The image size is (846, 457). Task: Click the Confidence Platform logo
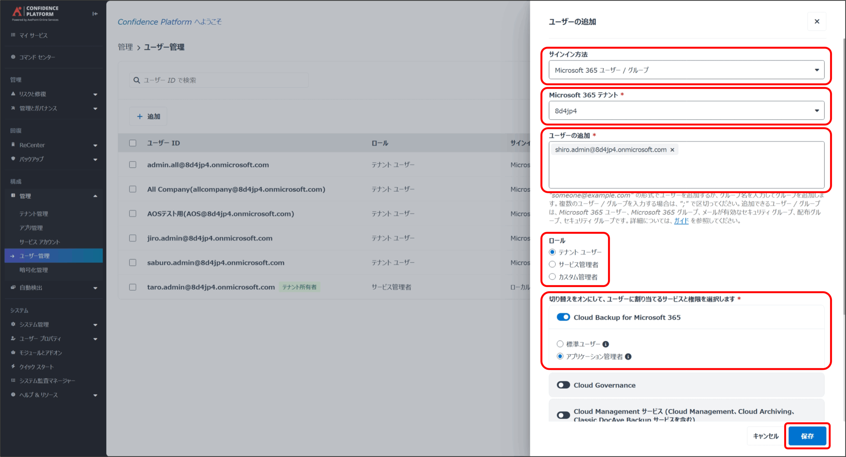35,13
